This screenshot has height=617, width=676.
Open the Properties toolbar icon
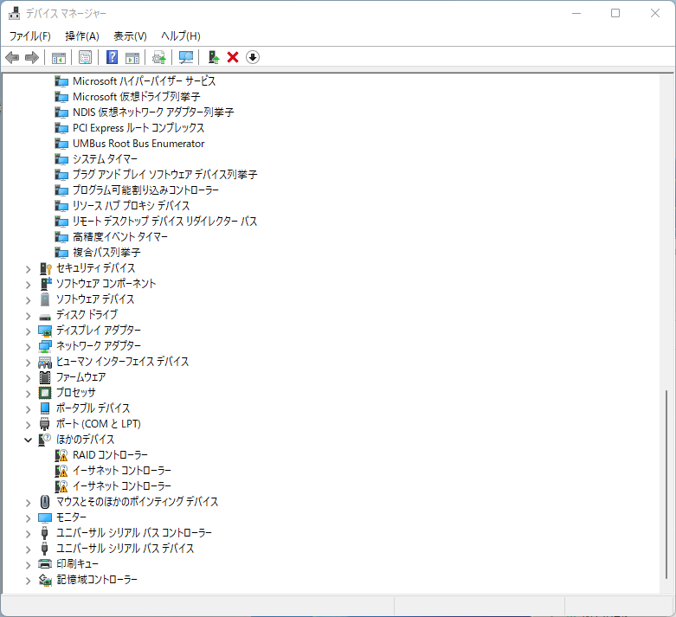[x=86, y=57]
